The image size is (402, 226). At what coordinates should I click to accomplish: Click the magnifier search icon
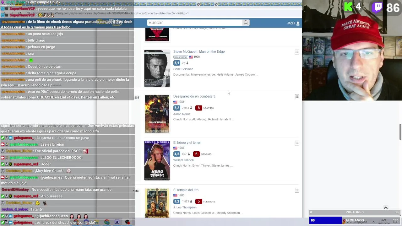(x=246, y=23)
